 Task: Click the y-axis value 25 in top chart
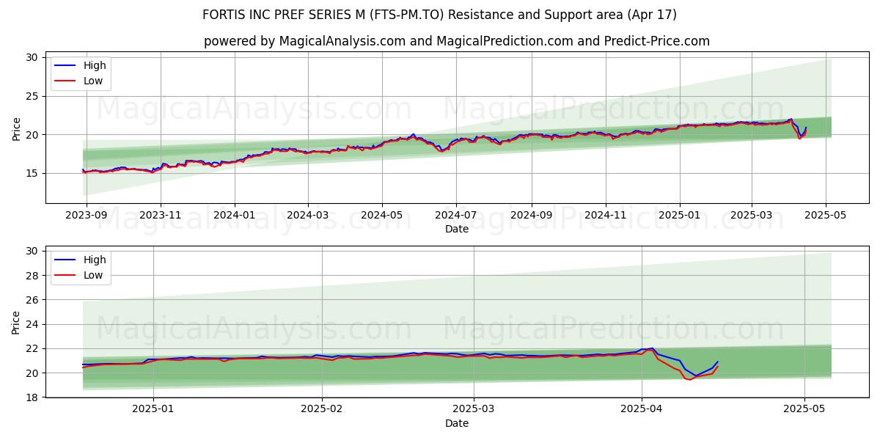coord(33,96)
